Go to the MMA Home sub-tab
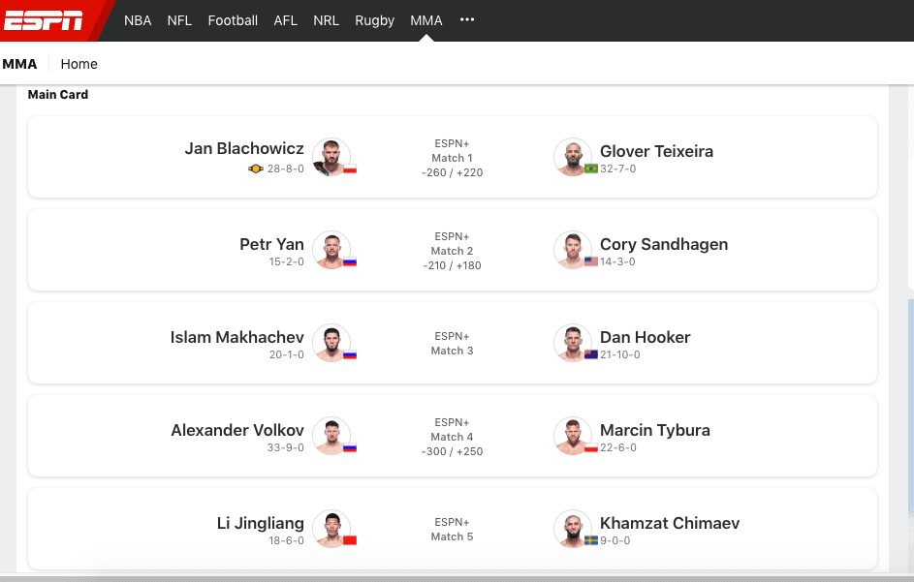This screenshot has height=582, width=914. [x=79, y=64]
